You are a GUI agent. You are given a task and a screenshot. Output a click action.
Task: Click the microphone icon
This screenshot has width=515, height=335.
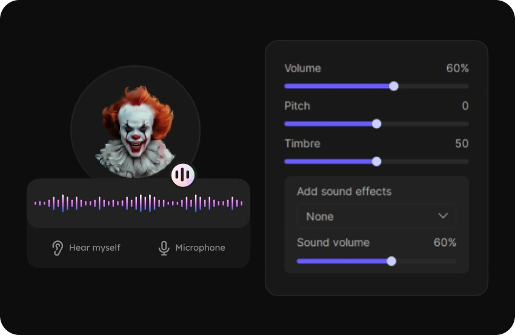[164, 248]
